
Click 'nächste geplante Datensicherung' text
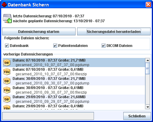[x=43, y=21]
